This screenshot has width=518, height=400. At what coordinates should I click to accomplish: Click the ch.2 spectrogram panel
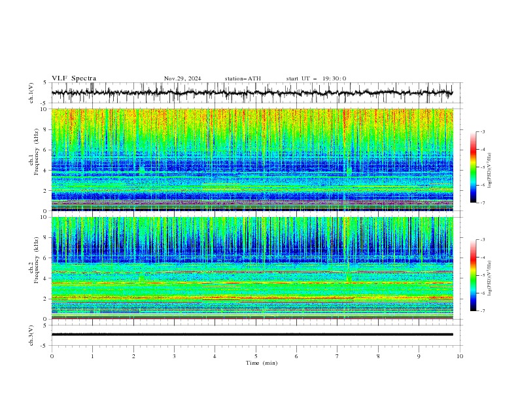[x=252, y=268]
